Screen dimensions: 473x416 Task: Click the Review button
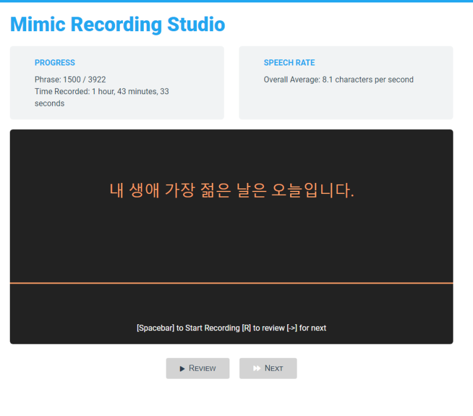[198, 368]
